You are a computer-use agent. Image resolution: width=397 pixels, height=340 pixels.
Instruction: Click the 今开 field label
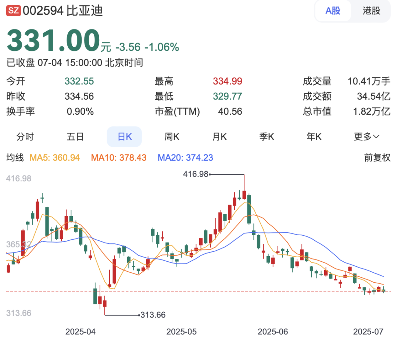pos(16,81)
